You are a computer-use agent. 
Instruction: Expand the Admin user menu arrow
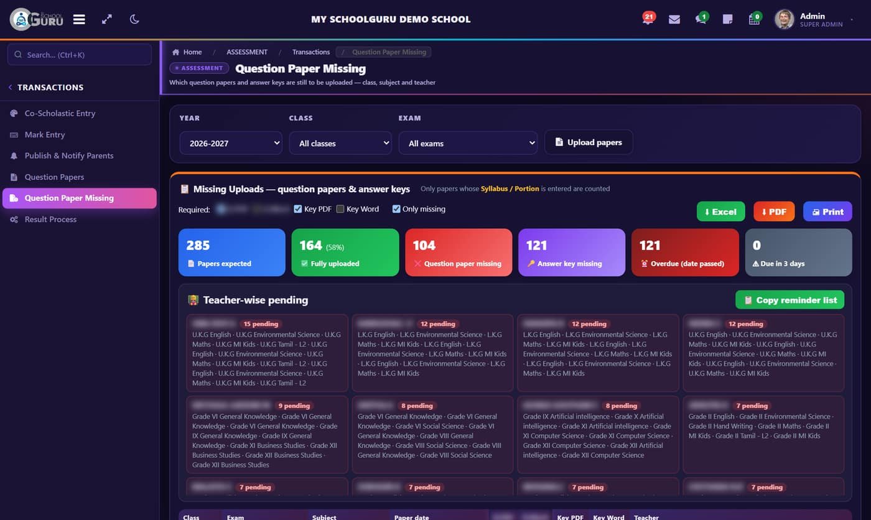coord(852,20)
